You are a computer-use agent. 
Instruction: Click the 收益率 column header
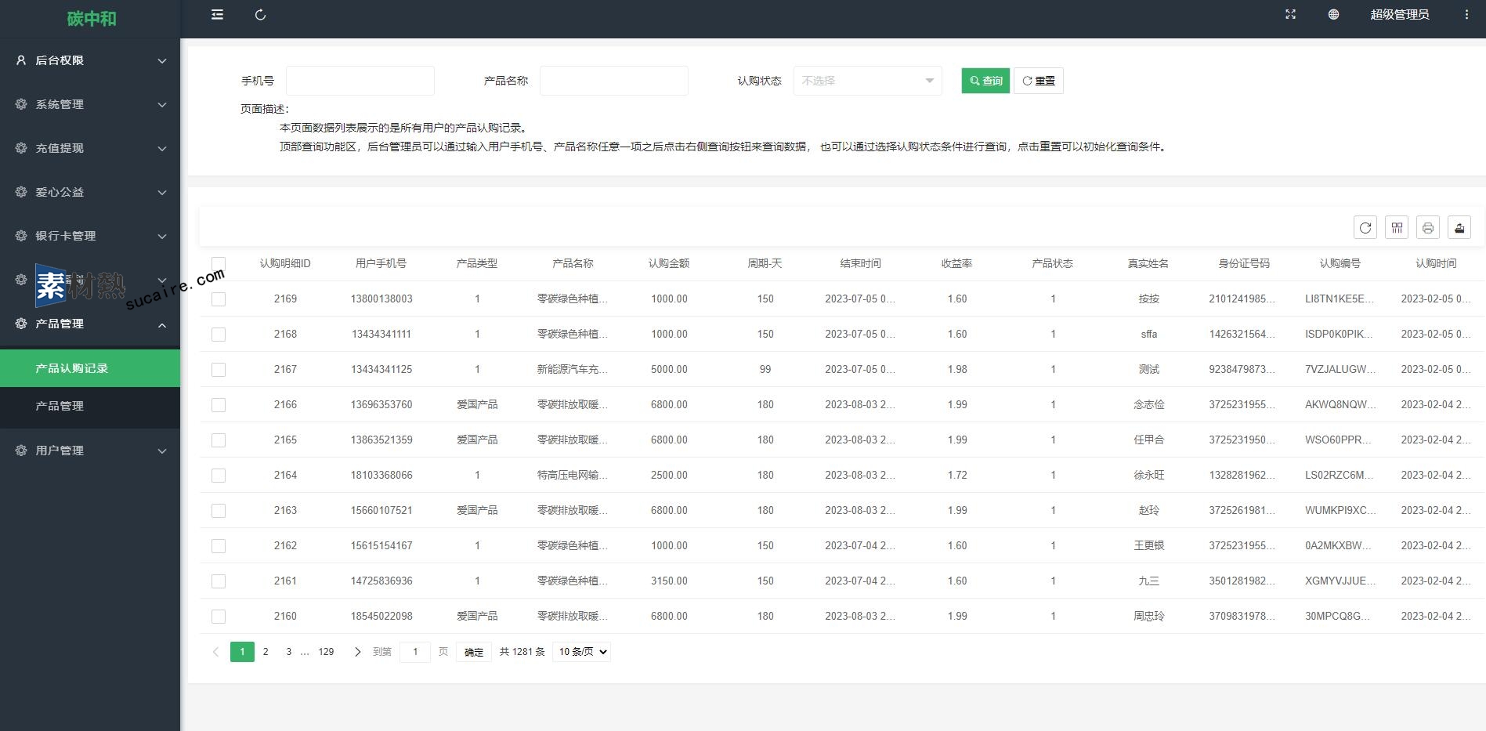(x=957, y=264)
